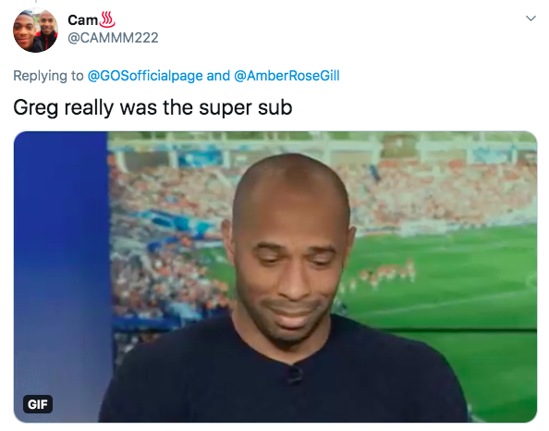The width and height of the screenshot is (549, 431).
Task: Open the @CAMMM222 handle
Action: pyautogui.click(x=113, y=38)
